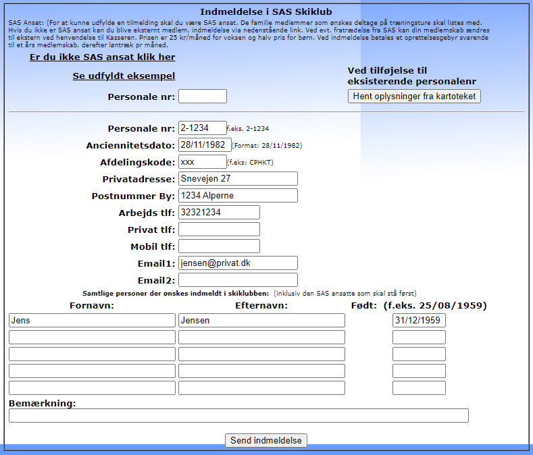Click Email1 field with jensen@privat.dk
Viewport: 533px width, 455px height.
(238, 263)
